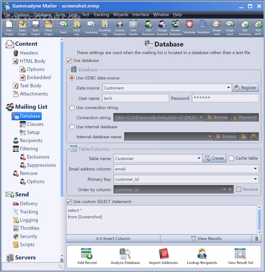Click in the User name field
Viewport: 265px width, 272px height.
pyautogui.click(x=135, y=98)
